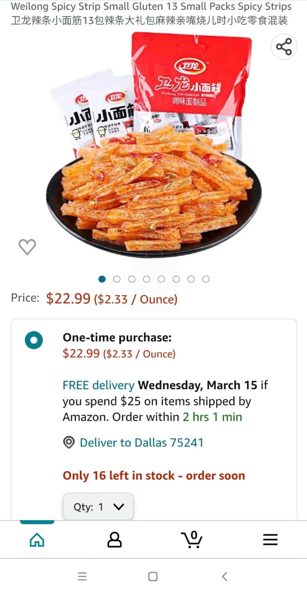Expand the Qty: 1 quantity dropdown

tap(98, 507)
